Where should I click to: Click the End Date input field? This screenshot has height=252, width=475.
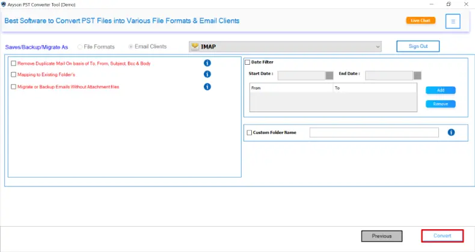pos(389,75)
